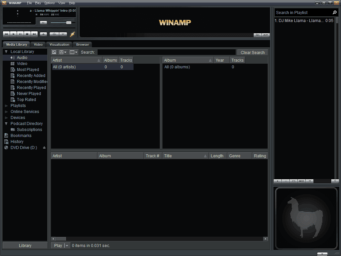Switch to the Media Library tab
The image size is (341, 256).
click(17, 44)
